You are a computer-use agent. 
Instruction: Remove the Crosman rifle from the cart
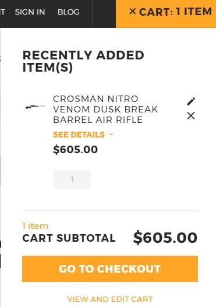tap(191, 116)
